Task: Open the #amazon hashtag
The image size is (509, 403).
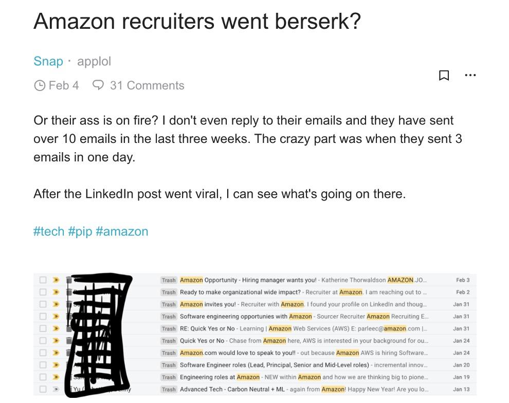Action: [122, 231]
